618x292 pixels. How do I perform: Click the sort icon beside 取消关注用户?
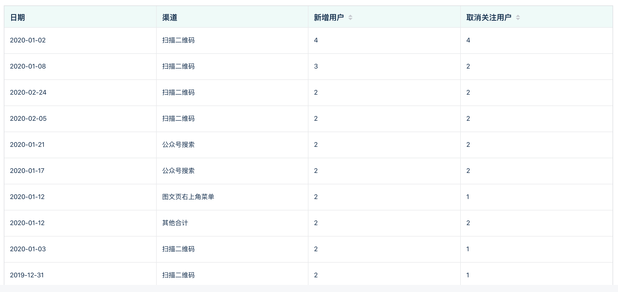(x=518, y=18)
